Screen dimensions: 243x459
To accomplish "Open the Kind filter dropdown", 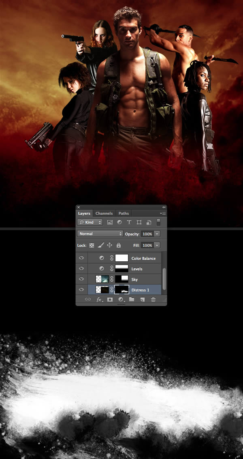I will pos(90,222).
